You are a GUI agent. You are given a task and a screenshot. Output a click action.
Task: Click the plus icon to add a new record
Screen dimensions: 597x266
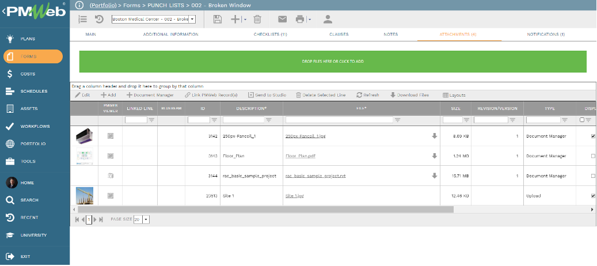(x=235, y=20)
